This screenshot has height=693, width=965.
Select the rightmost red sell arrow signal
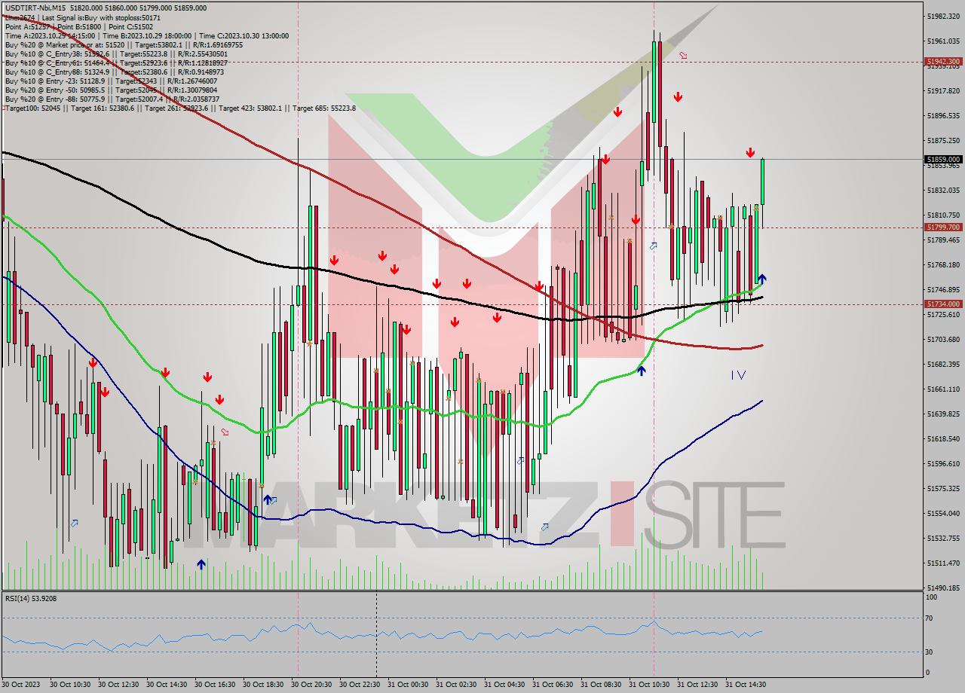point(751,153)
